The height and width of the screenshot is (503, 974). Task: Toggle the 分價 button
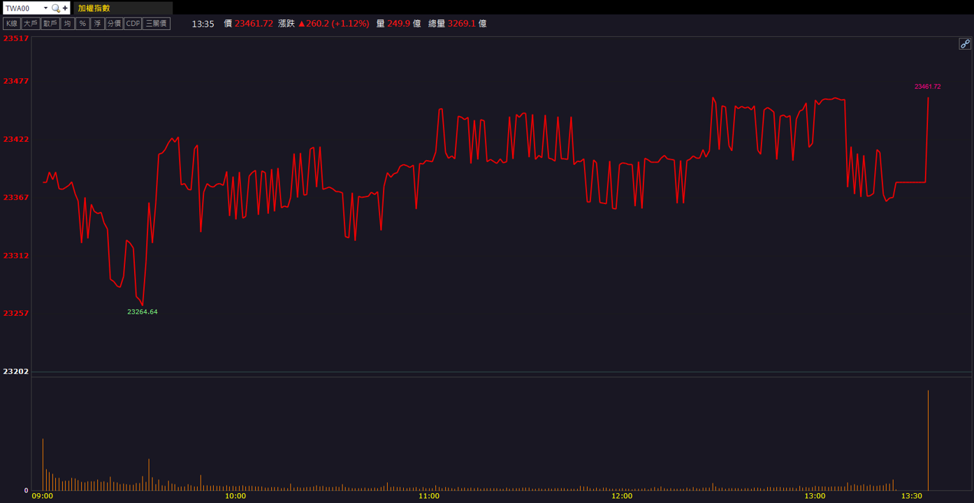[114, 24]
